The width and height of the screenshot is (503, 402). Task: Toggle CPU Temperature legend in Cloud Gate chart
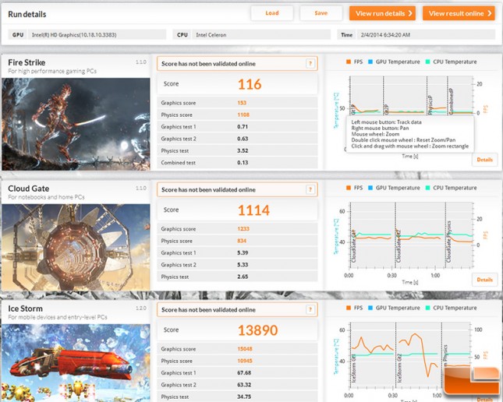click(451, 188)
